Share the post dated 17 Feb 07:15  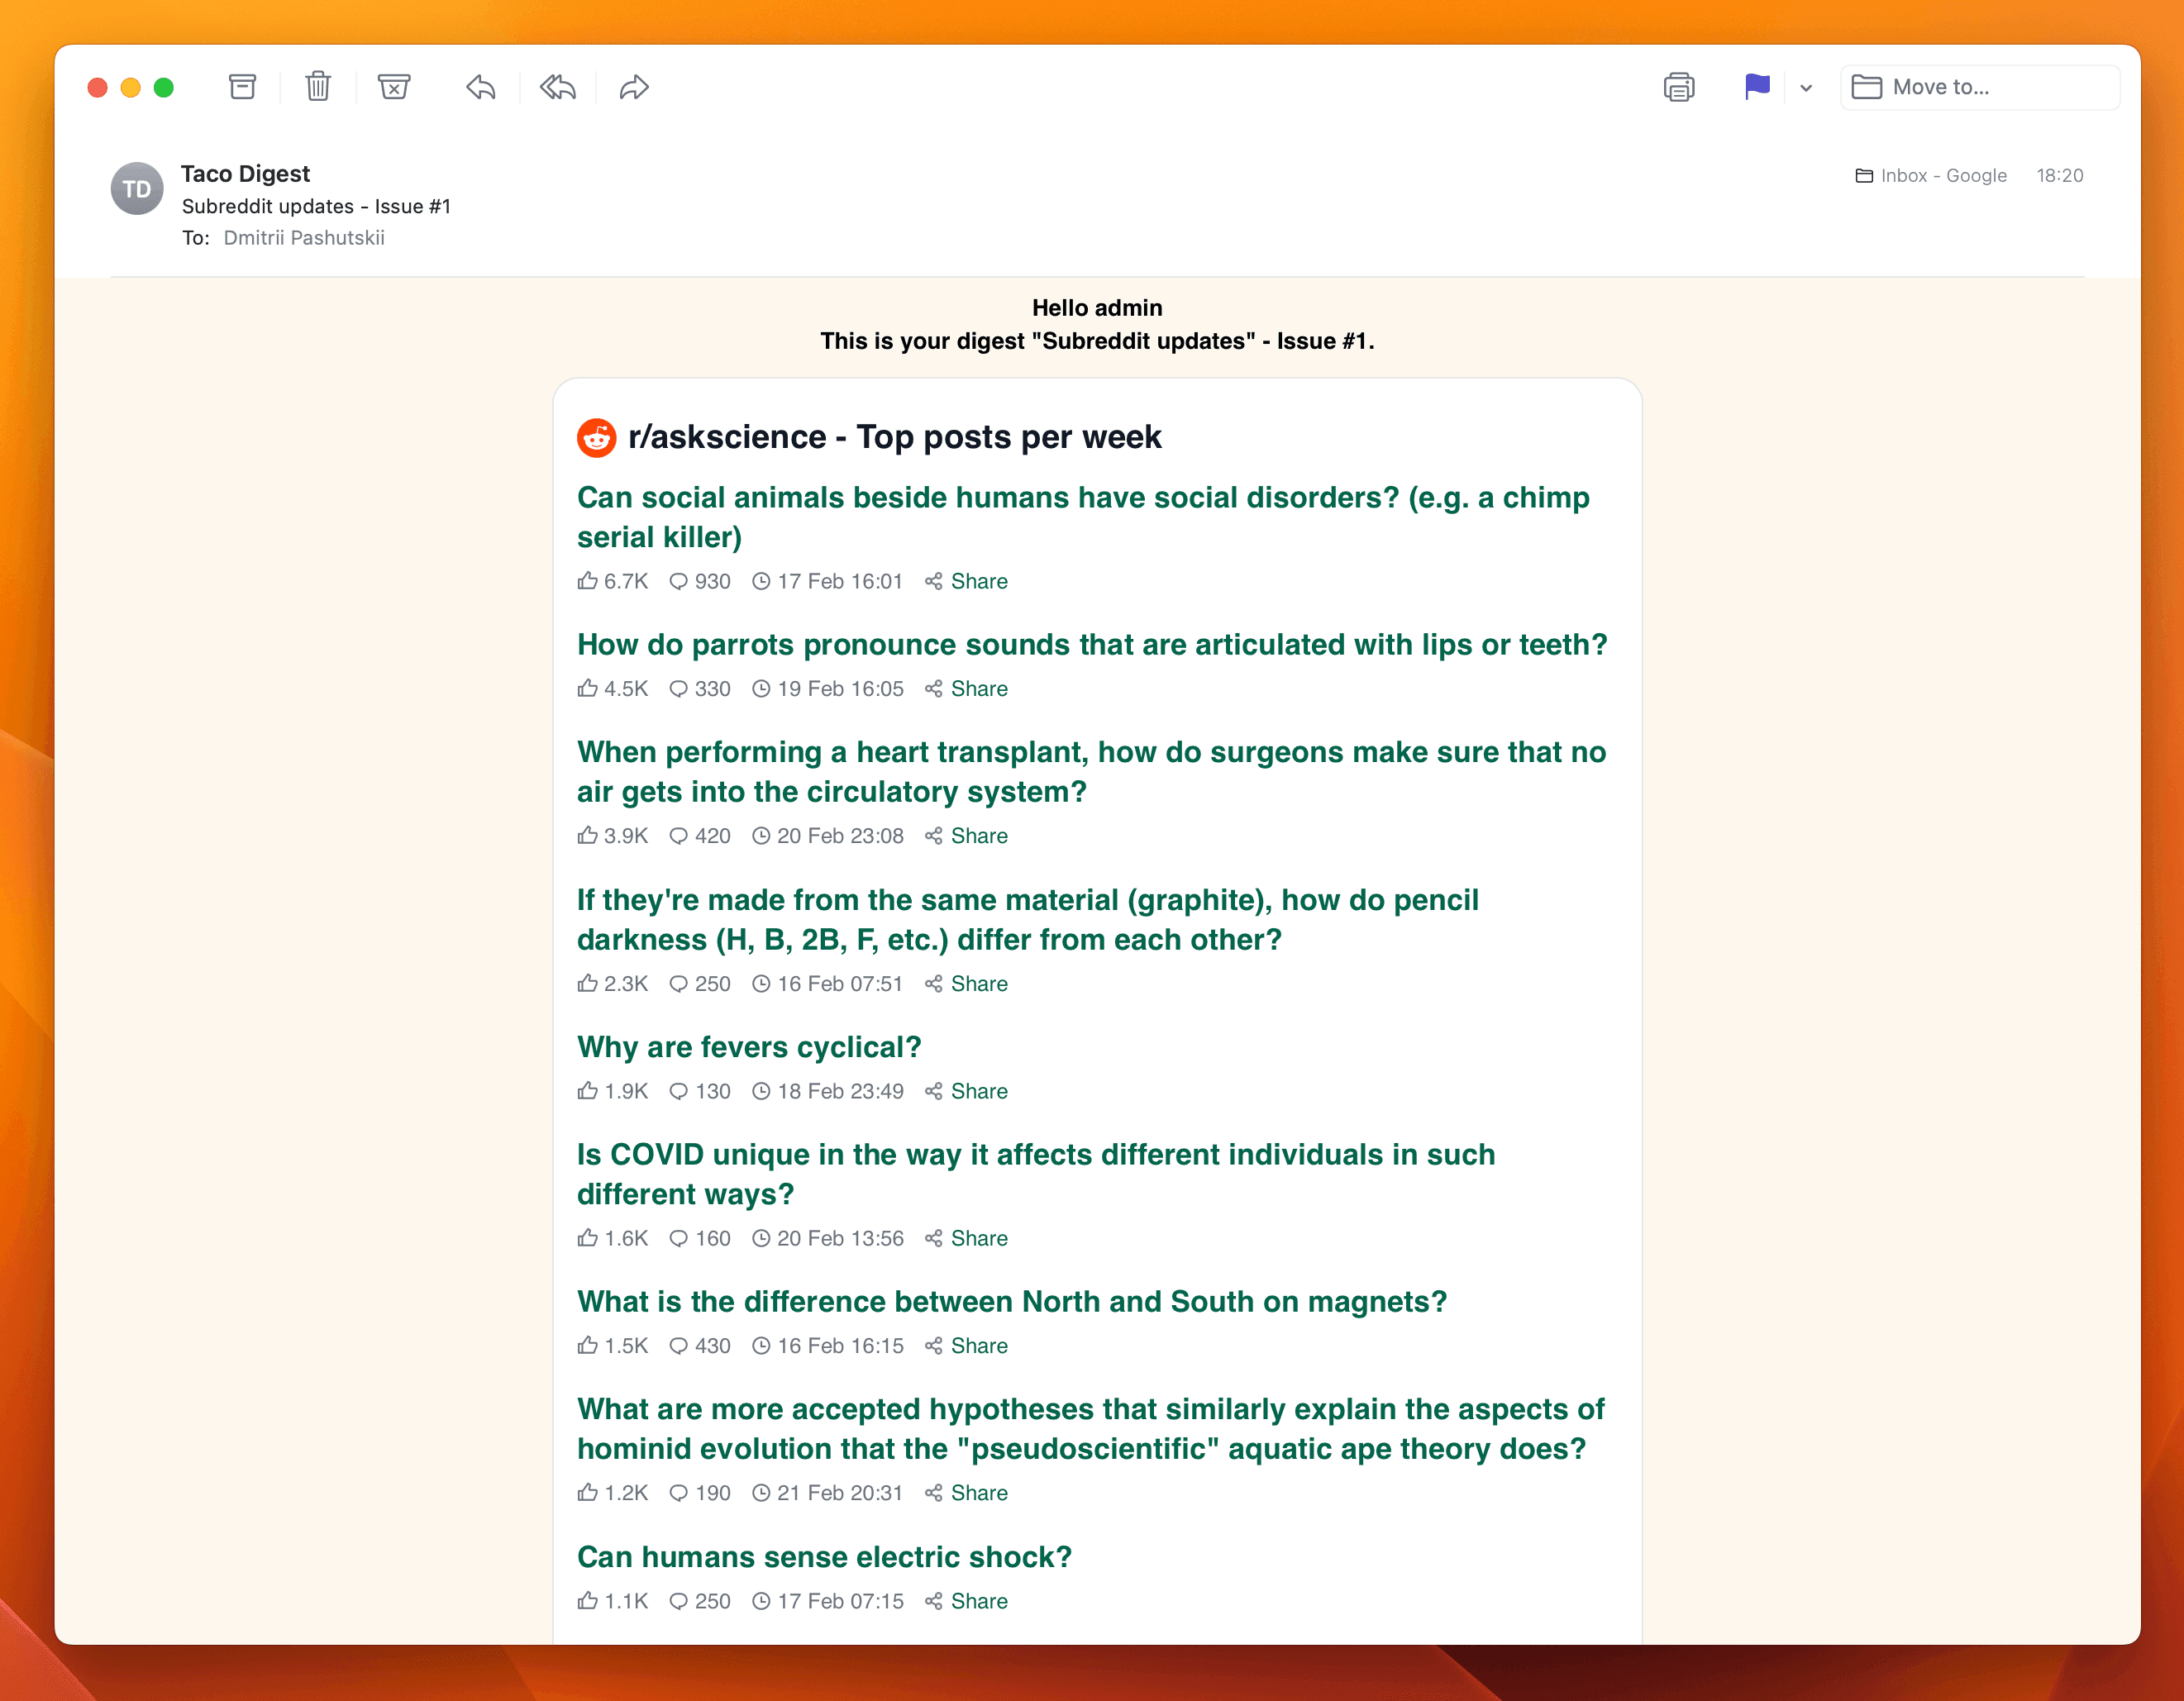coord(966,1601)
